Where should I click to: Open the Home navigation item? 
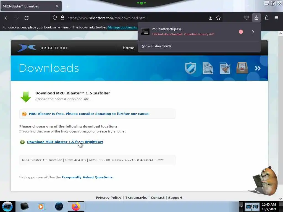(x=129, y=48)
